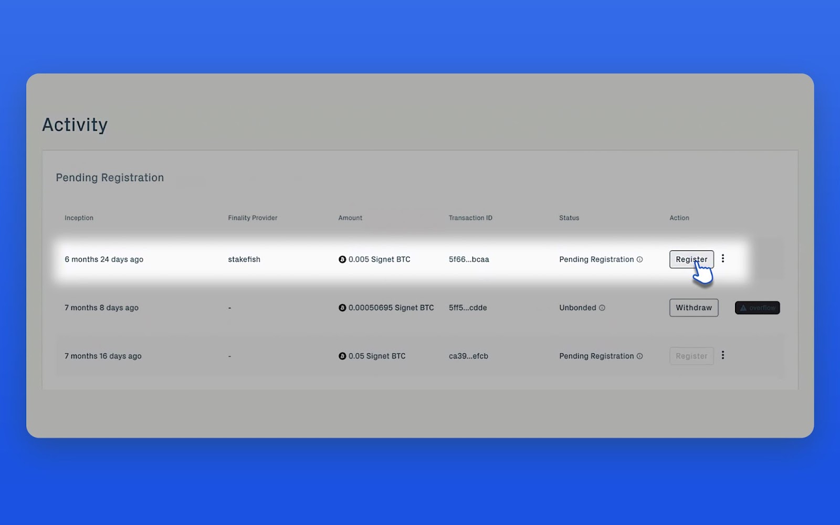
Task: Select the stakefish finality provider name
Action: pos(244,259)
